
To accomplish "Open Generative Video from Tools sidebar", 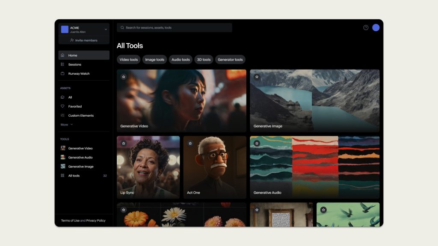I will (84, 148).
